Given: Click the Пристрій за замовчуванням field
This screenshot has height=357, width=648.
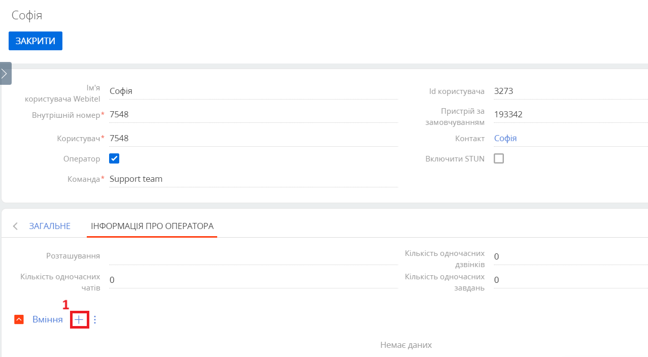Looking at the screenshot, I should (x=571, y=115).
